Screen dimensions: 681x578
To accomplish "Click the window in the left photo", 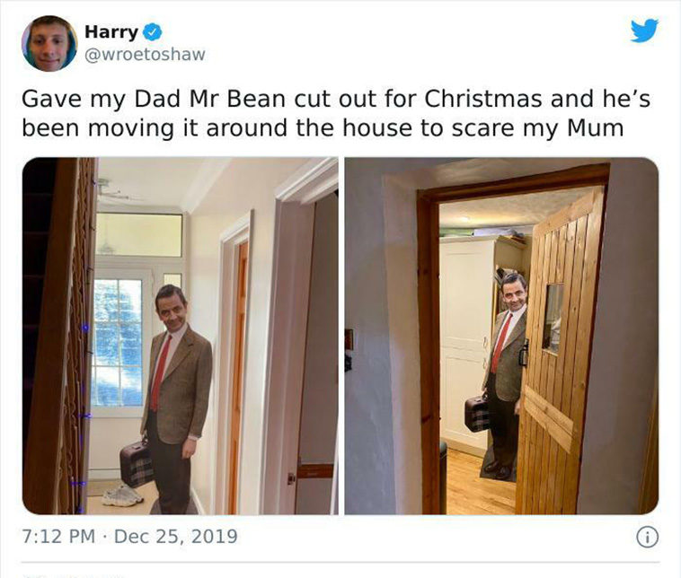I will (118, 343).
